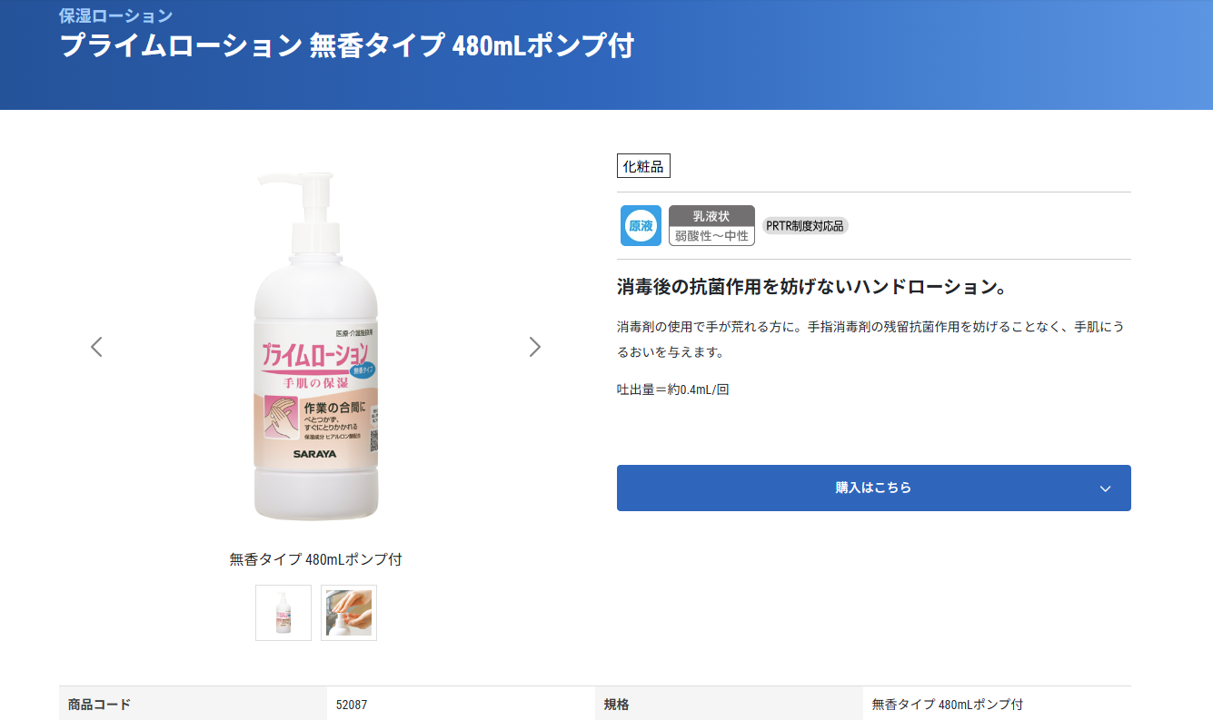This screenshot has height=720, width=1213.
Task: Open the chevron on the purchase button
Action: [x=1105, y=488]
